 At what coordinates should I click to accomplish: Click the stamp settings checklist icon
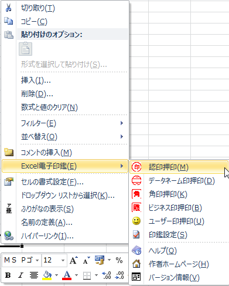tap(136, 234)
